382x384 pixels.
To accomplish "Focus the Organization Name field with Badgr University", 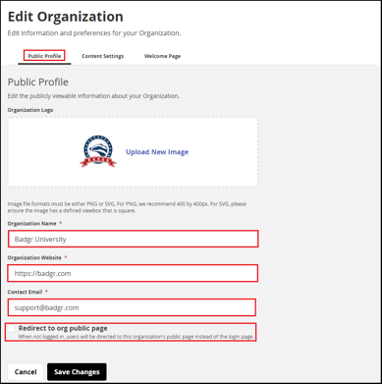I will pos(134,239).
